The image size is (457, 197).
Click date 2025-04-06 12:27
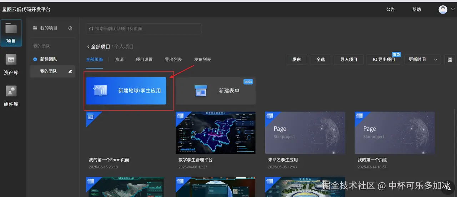(x=193, y=167)
